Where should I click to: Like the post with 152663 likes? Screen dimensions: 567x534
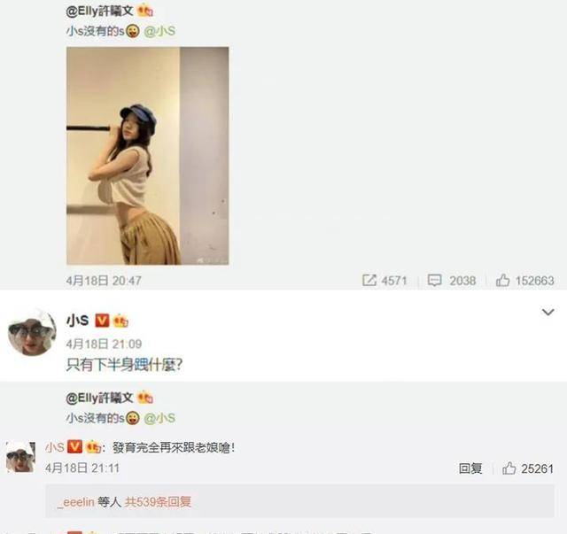(x=502, y=280)
